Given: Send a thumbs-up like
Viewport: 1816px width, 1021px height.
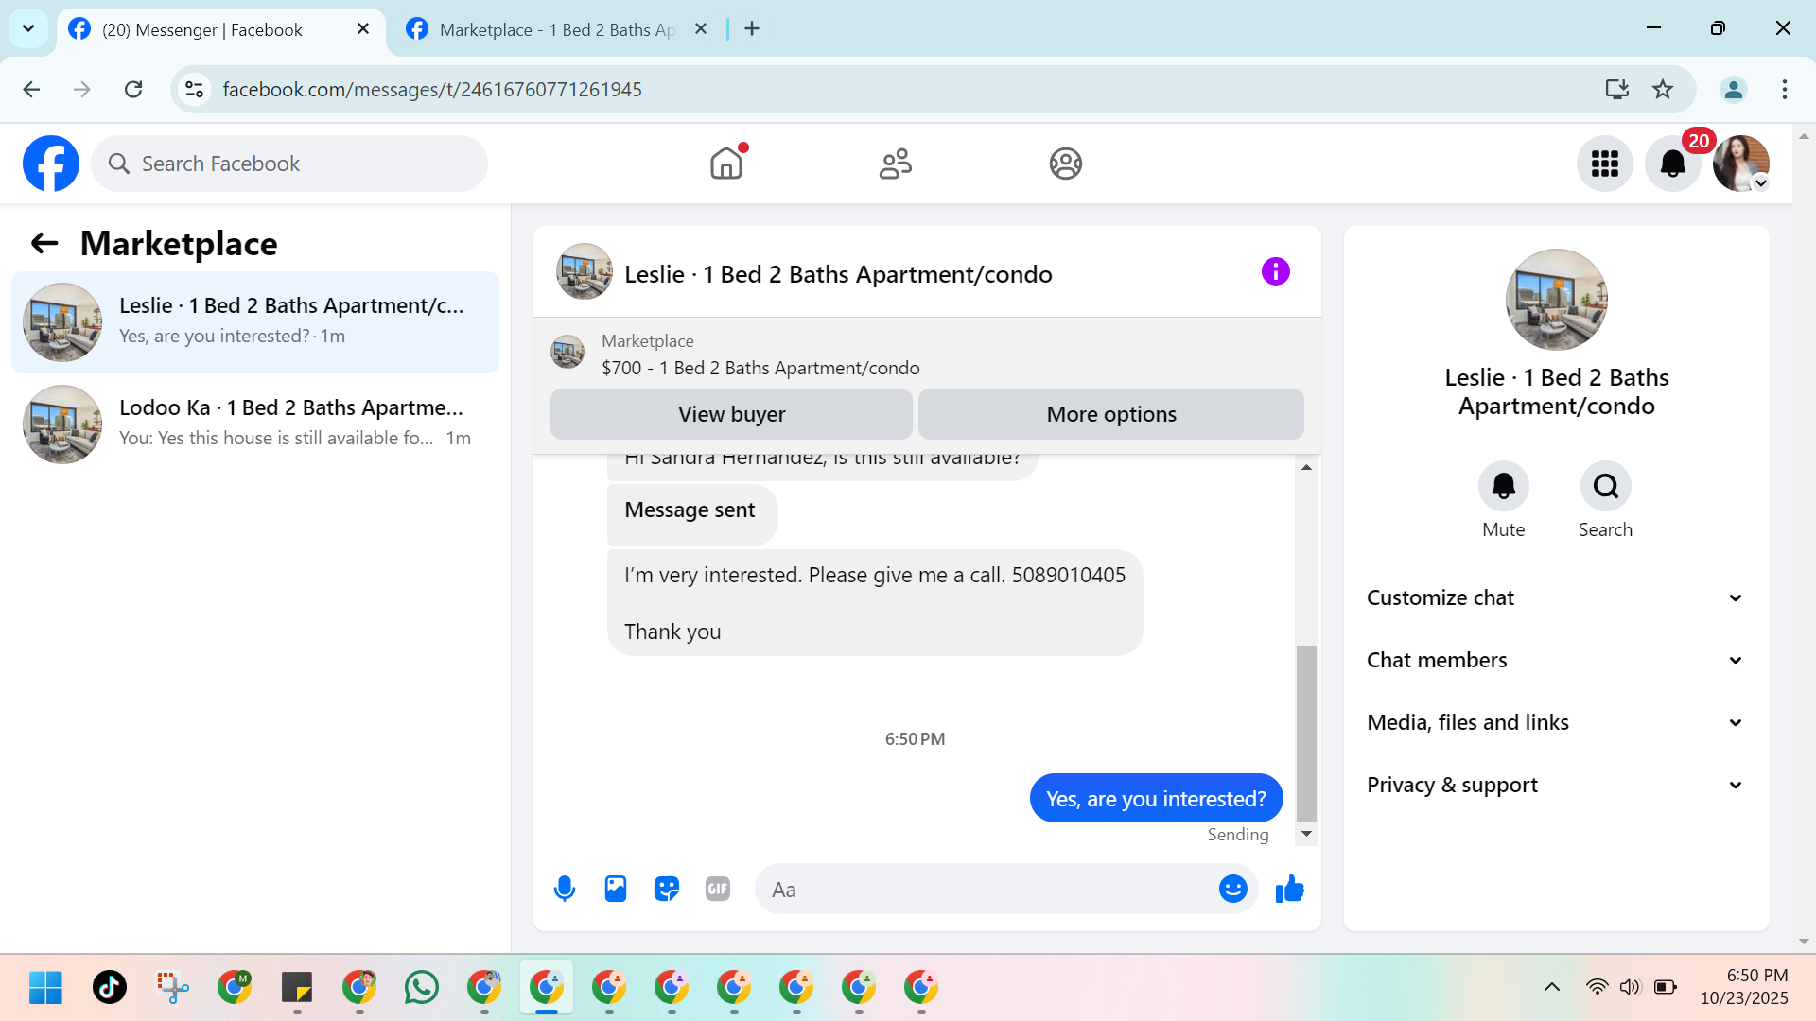Looking at the screenshot, I should (1289, 889).
